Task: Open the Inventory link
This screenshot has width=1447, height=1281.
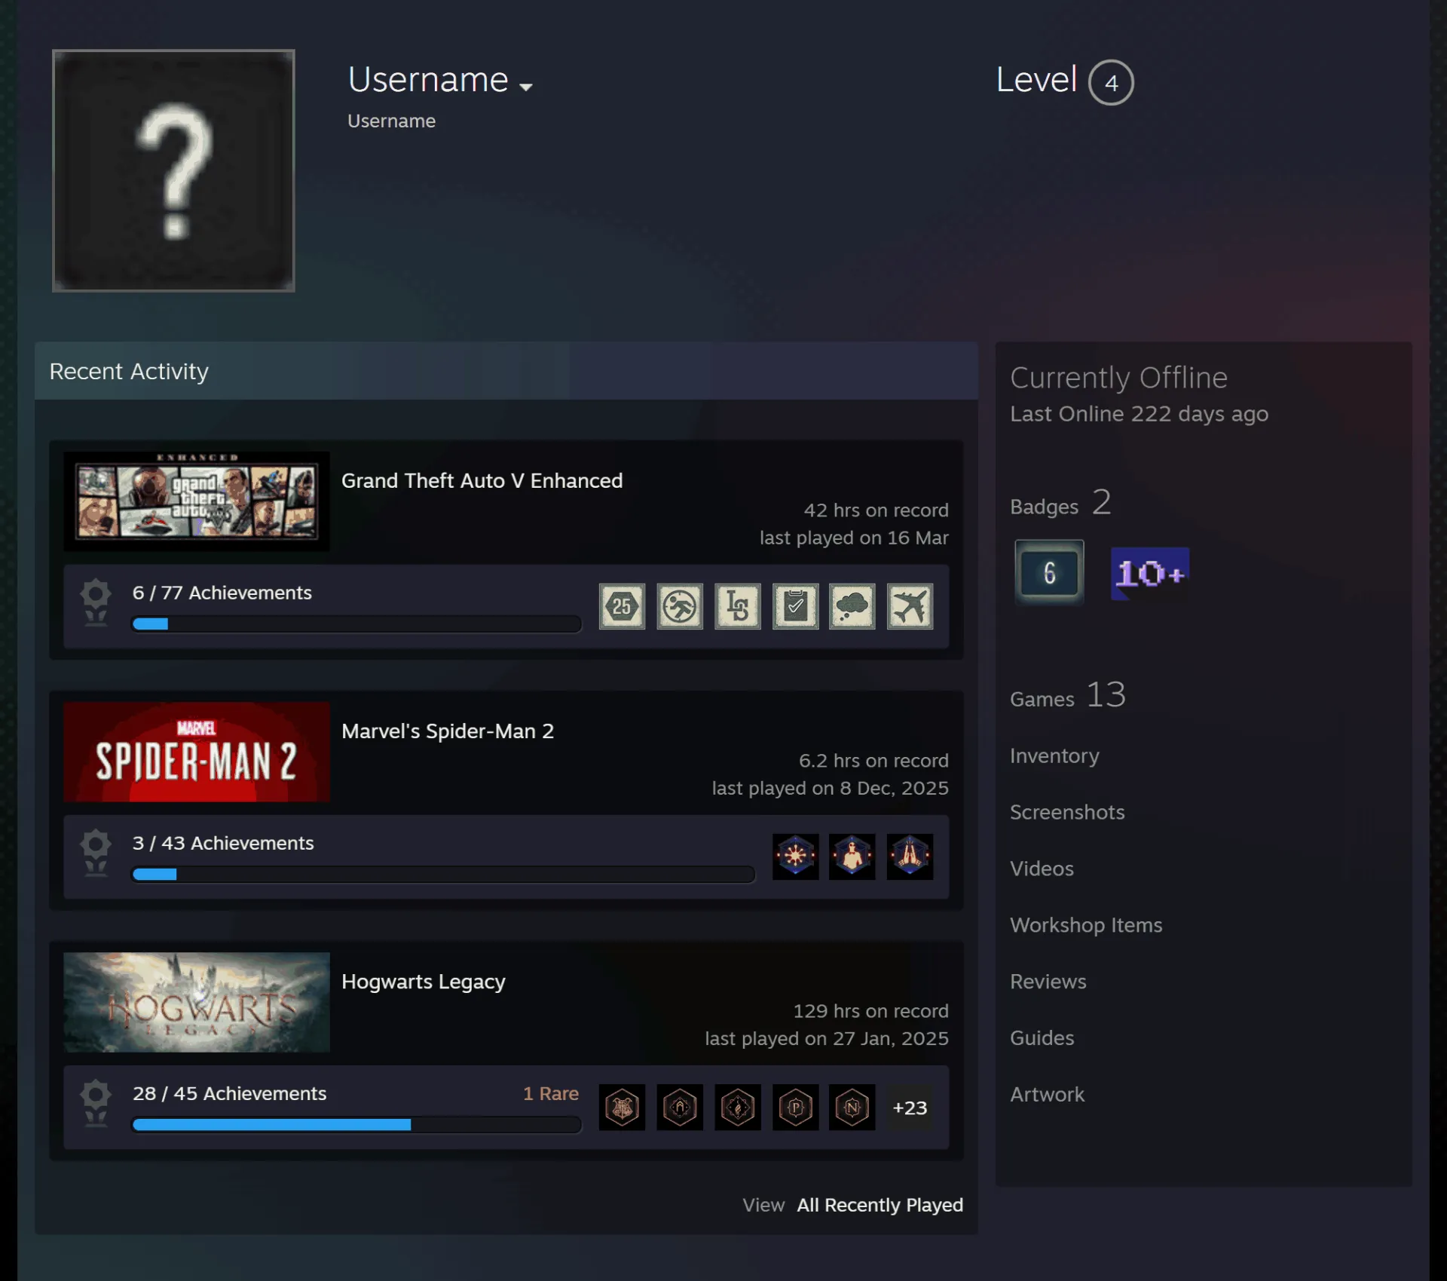Action: click(1054, 756)
